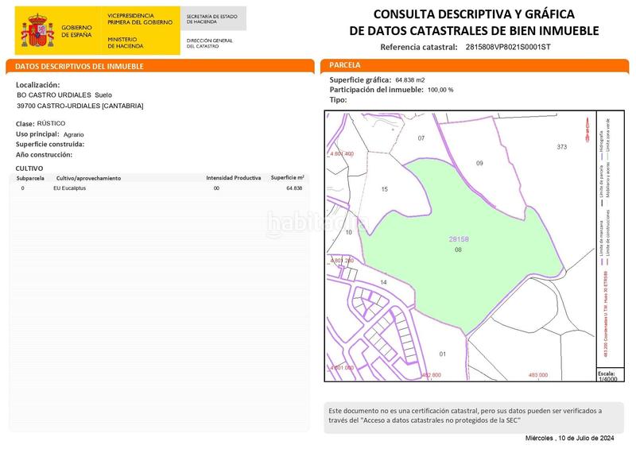Click the Intensidad Productiva column header
The image size is (636, 449).
(233, 177)
